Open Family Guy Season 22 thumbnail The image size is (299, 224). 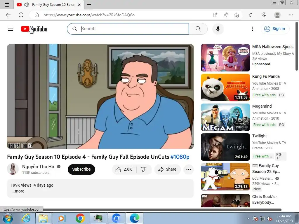coord(225,176)
